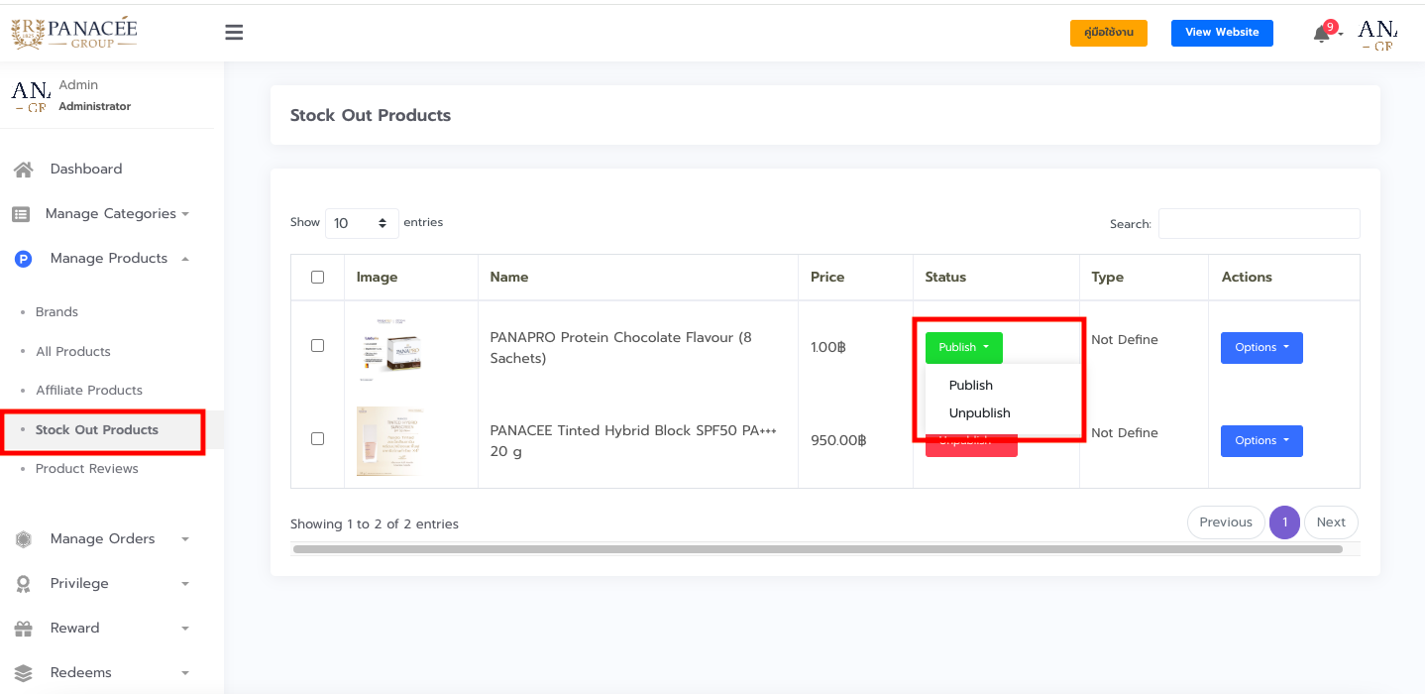Open the Product Reviews submenu item
This screenshot has height=694, width=1425.
(87, 469)
